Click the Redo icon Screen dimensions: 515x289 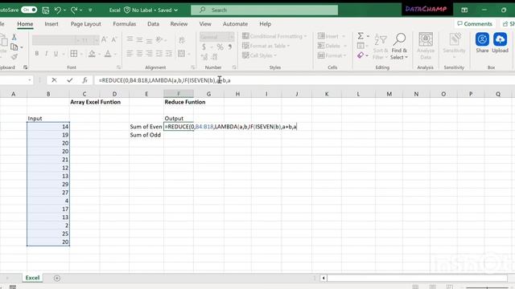pyautogui.click(x=74, y=10)
